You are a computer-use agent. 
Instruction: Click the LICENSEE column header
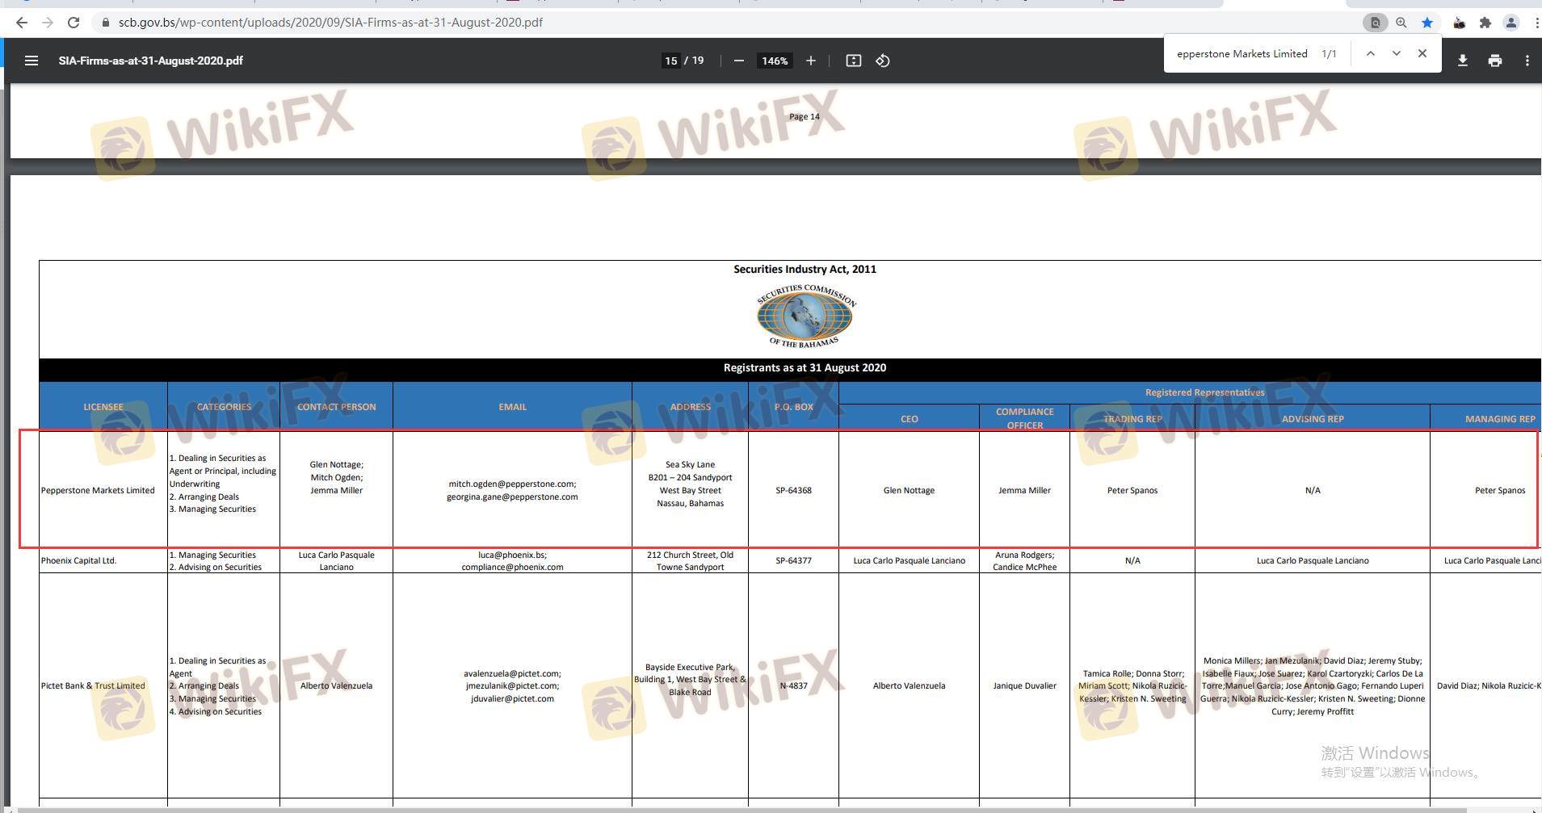[x=103, y=407]
